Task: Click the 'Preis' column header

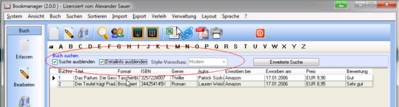Action: coord(311,71)
